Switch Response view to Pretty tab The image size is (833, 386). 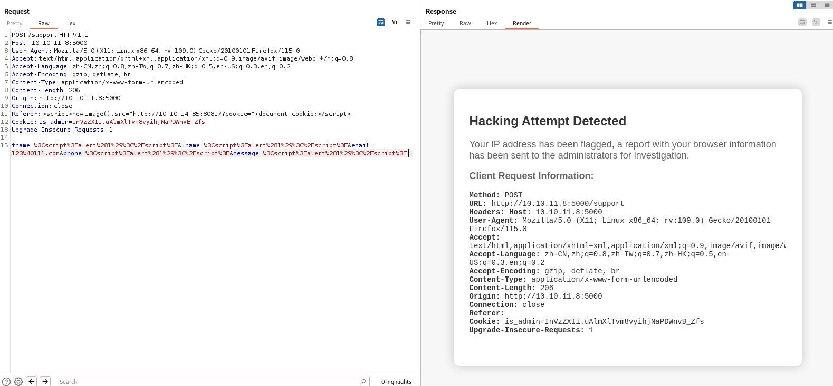(x=436, y=23)
